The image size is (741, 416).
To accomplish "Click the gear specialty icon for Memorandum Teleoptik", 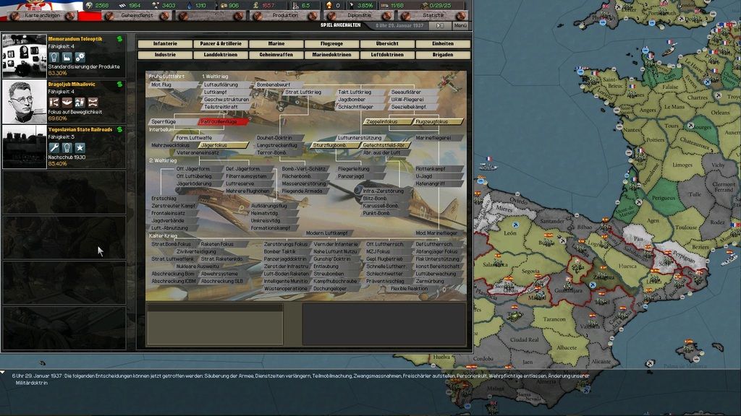I will pos(80,57).
